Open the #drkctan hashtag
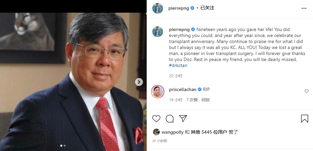Screen dimensions: 313x151 click(x=178, y=66)
